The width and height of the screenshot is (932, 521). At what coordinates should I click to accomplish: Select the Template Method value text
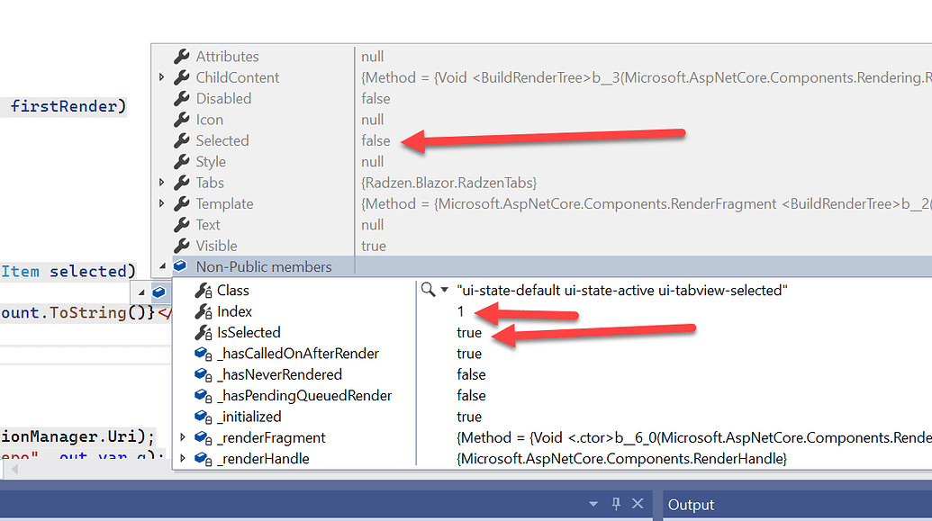click(x=647, y=203)
